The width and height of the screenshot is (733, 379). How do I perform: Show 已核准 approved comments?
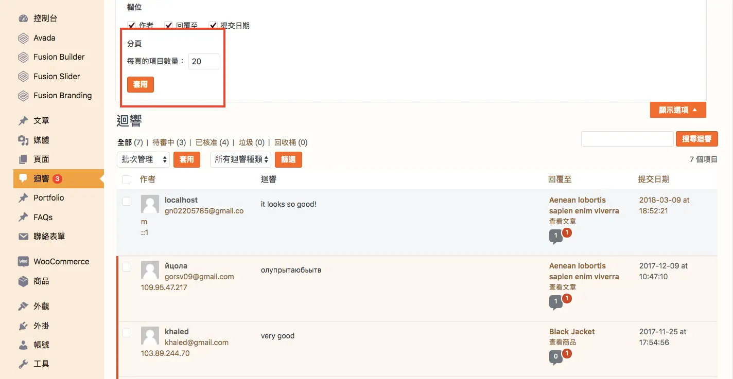[212, 142]
